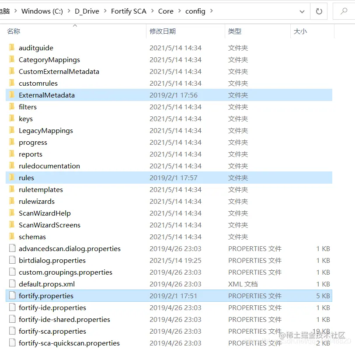Click the 2021/5/14 19:25 date cell
The height and width of the screenshot is (349, 355).
175,260
